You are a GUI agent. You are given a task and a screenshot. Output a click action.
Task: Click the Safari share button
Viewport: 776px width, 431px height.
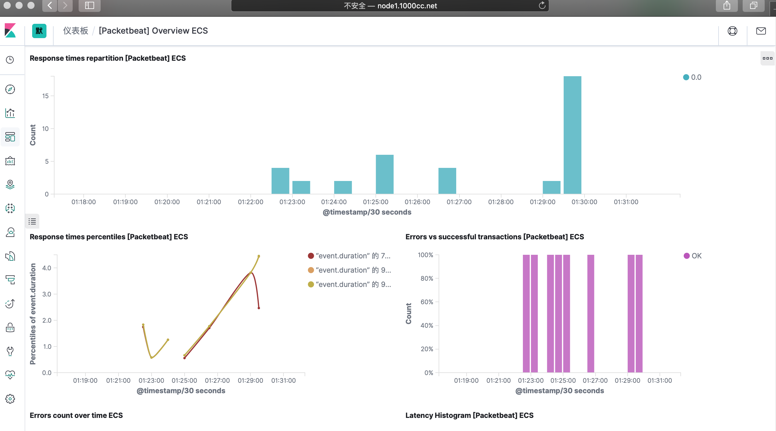[727, 5]
